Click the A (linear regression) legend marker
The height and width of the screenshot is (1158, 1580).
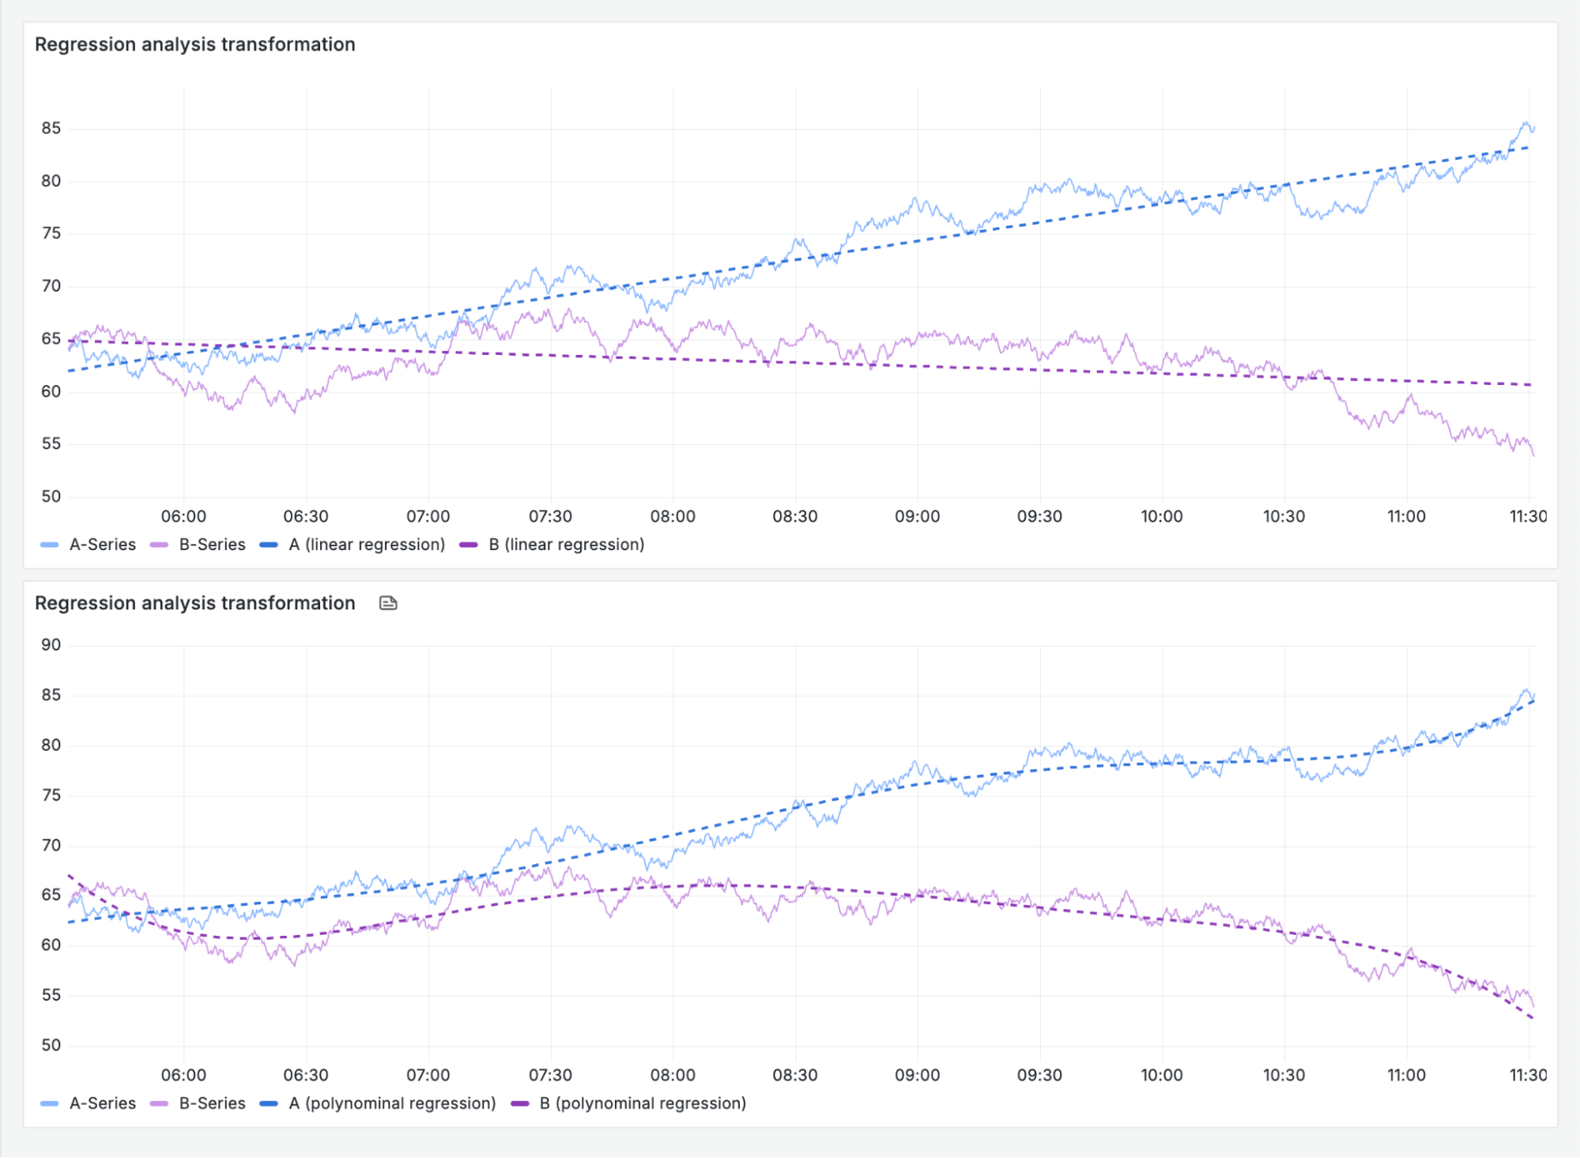click(267, 544)
